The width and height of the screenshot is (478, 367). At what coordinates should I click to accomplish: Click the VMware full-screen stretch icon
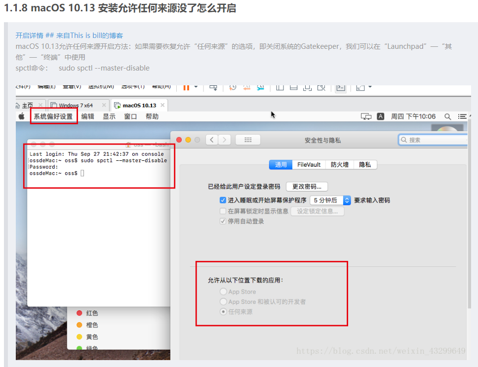click(360, 88)
